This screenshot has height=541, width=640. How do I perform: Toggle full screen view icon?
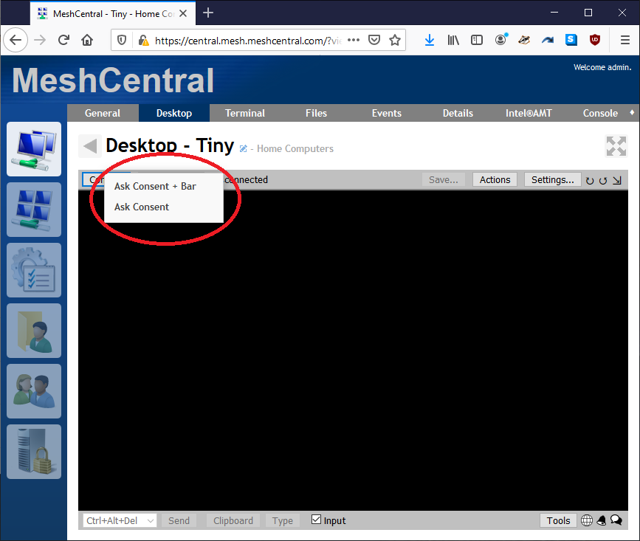pos(616,146)
